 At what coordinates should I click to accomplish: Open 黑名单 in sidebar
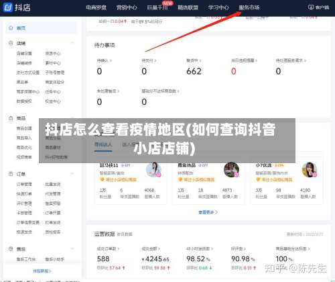(22, 82)
